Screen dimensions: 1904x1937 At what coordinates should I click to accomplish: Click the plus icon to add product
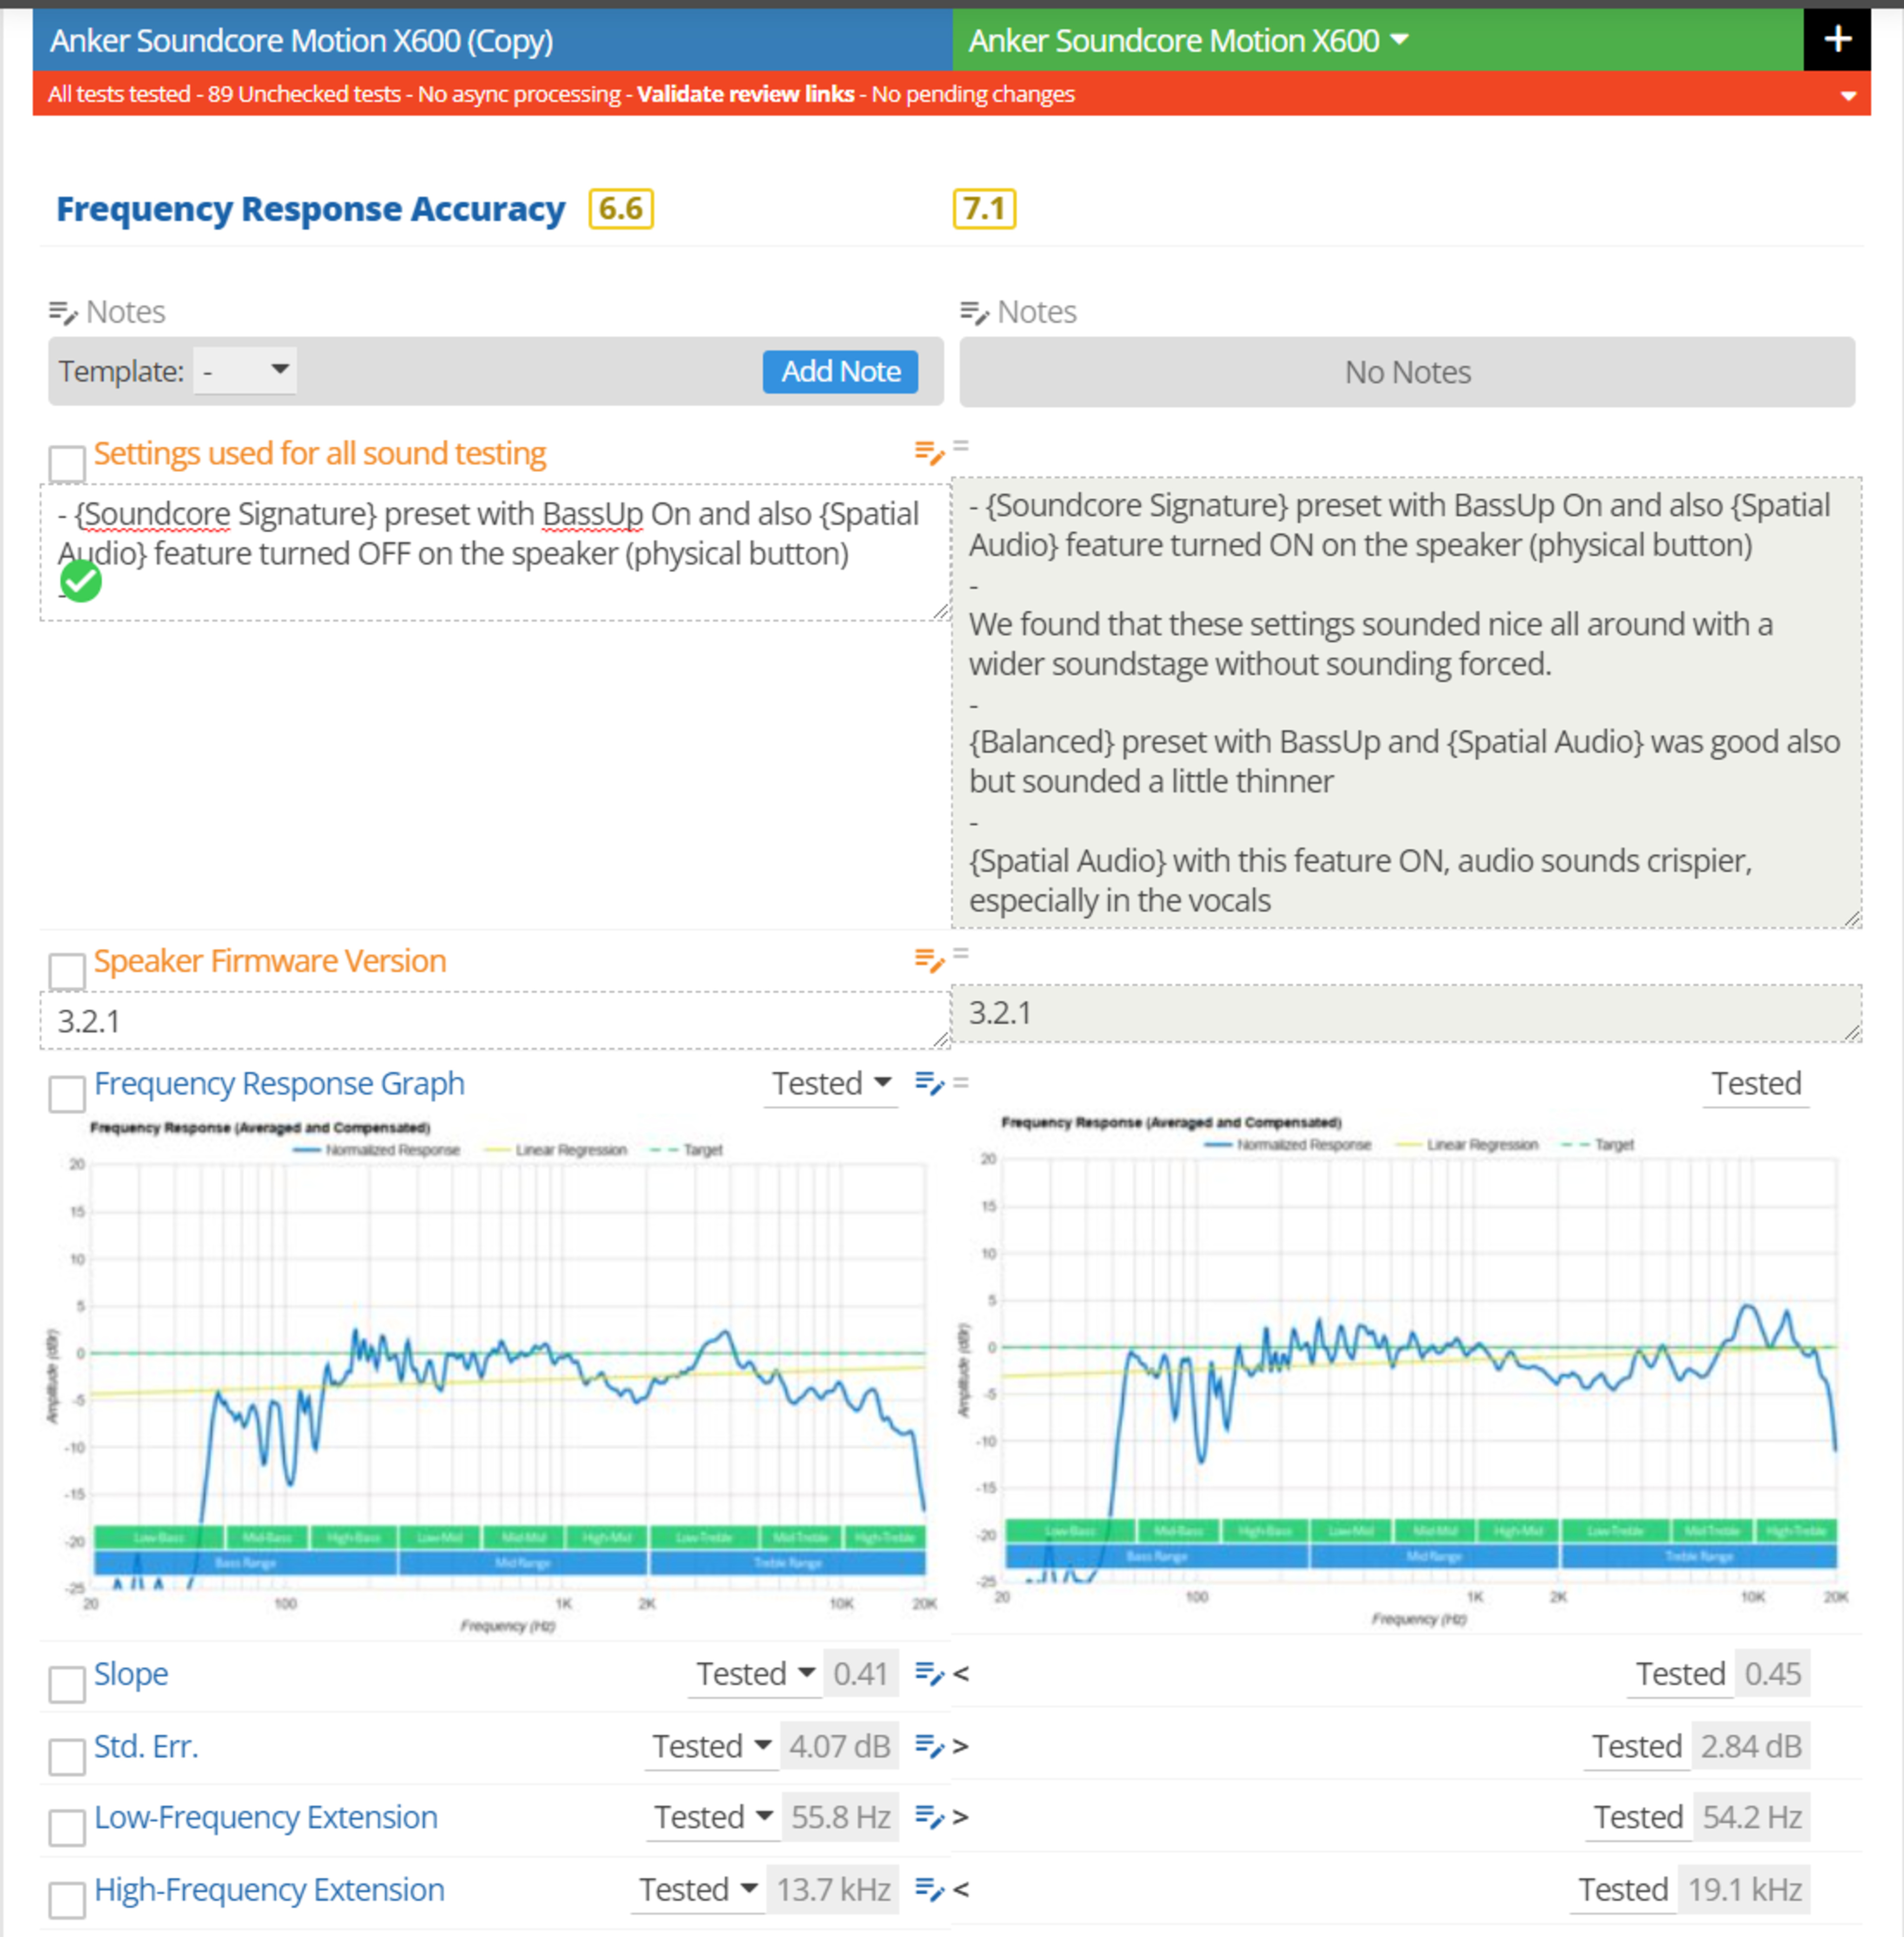click(x=1836, y=40)
